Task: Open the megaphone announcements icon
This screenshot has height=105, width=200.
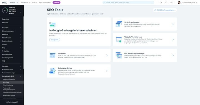Action: click(x=171, y=2)
